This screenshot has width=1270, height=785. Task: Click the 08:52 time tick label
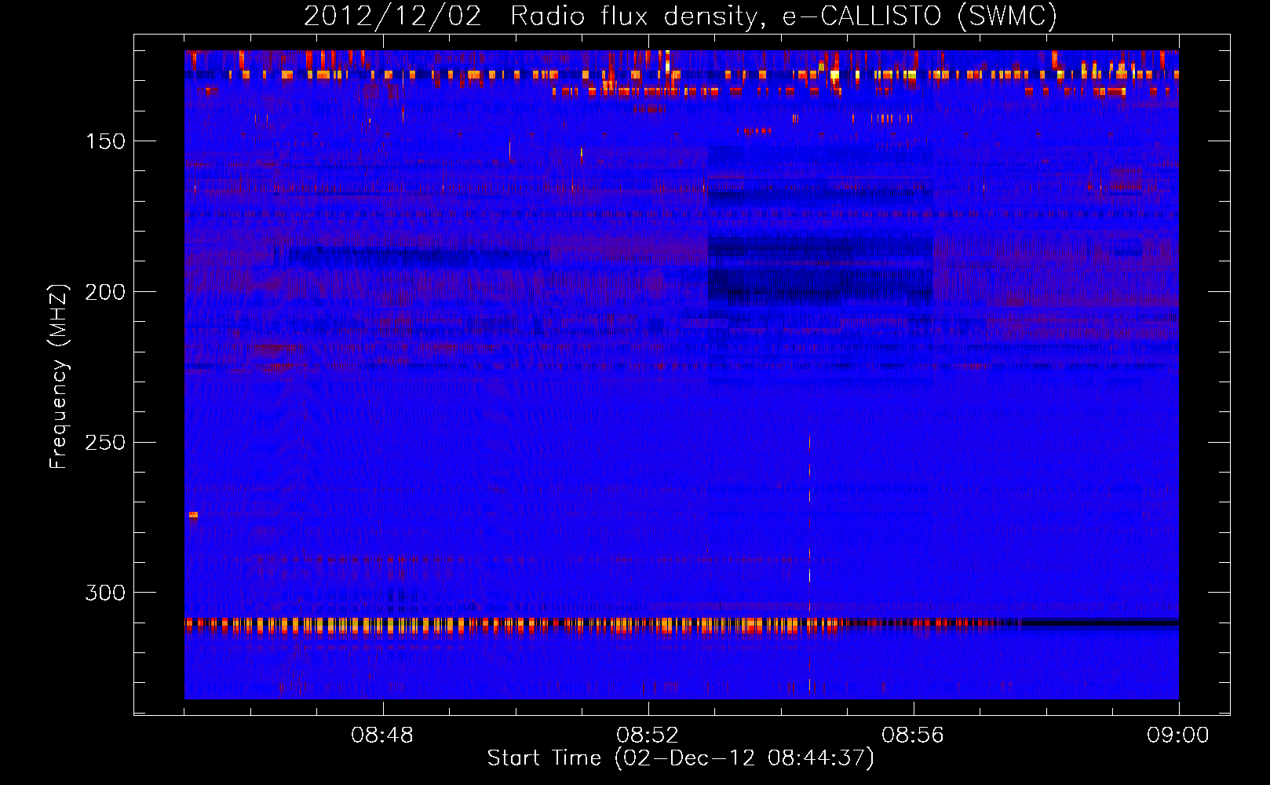648,736
